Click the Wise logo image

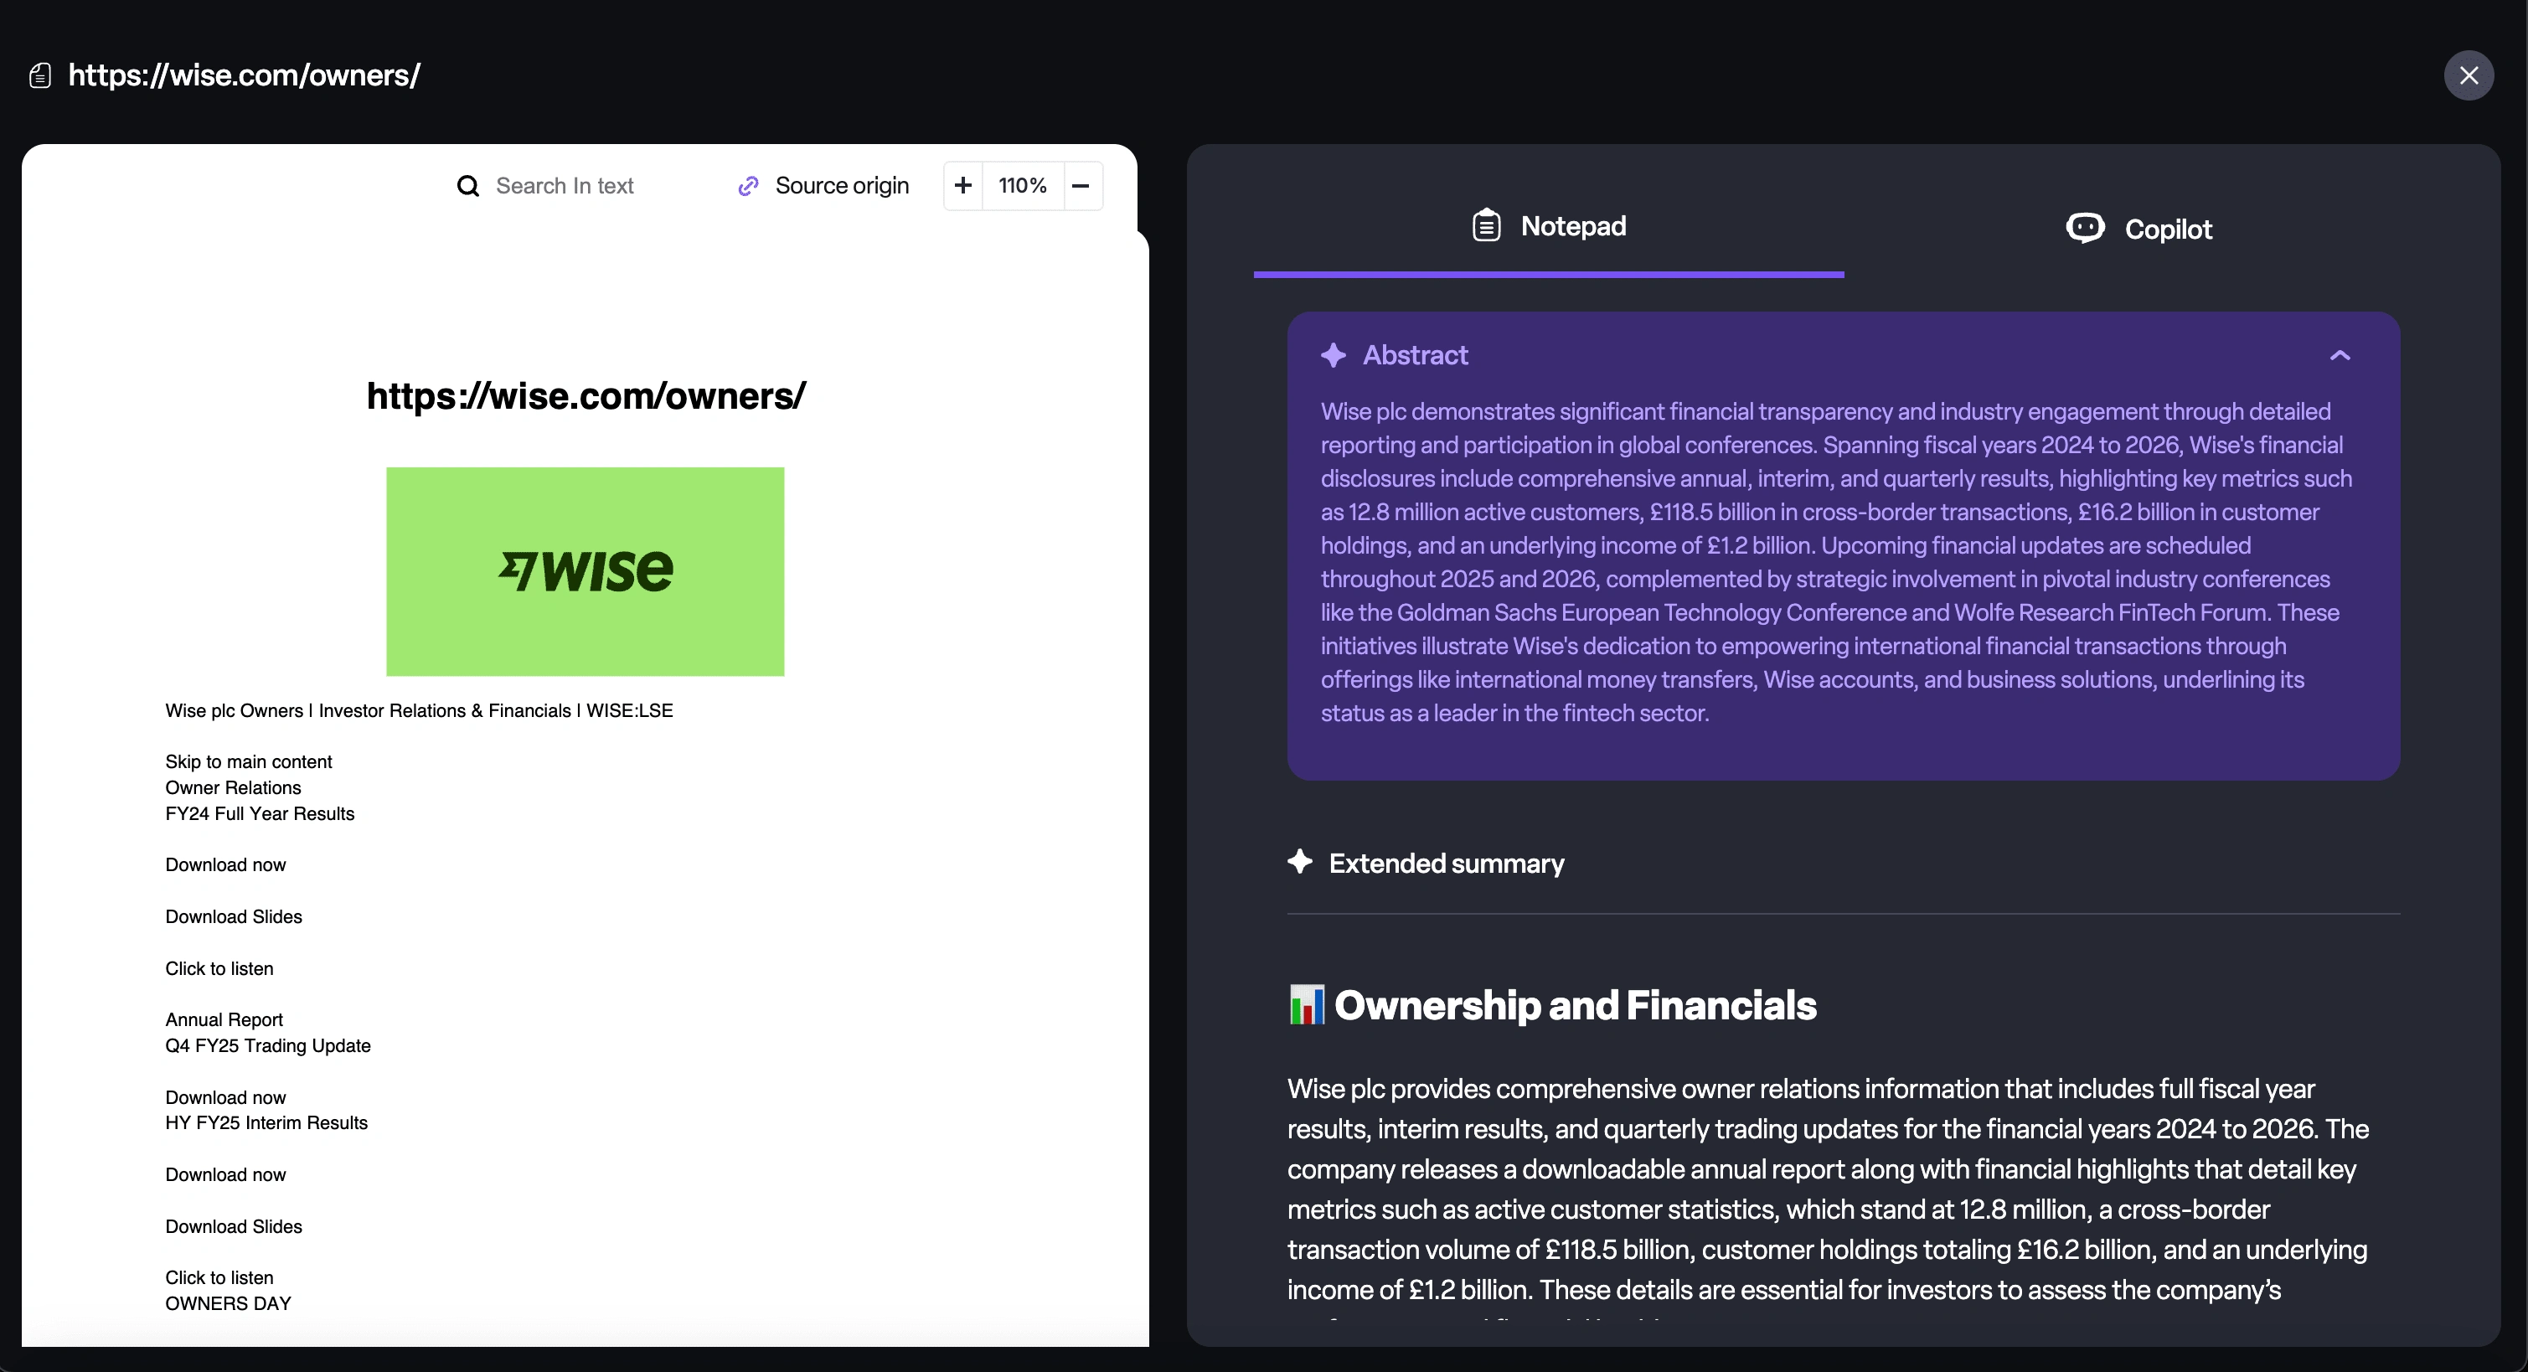pyautogui.click(x=585, y=571)
